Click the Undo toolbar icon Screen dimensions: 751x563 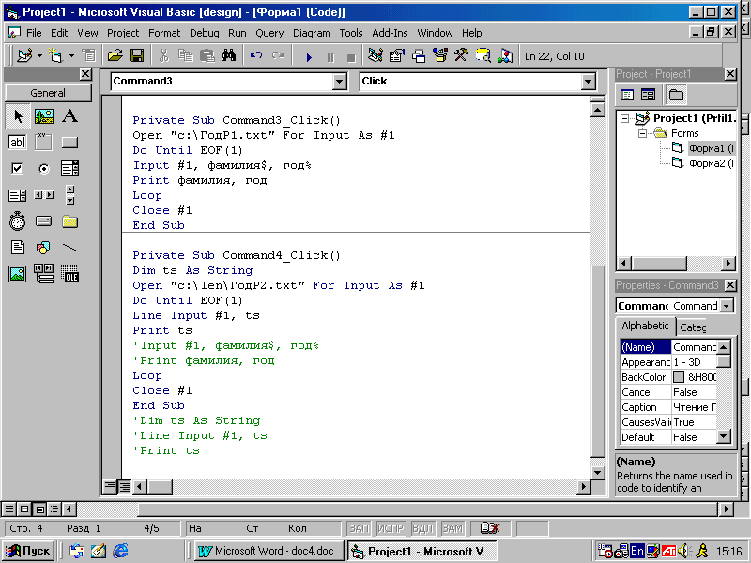coord(256,56)
